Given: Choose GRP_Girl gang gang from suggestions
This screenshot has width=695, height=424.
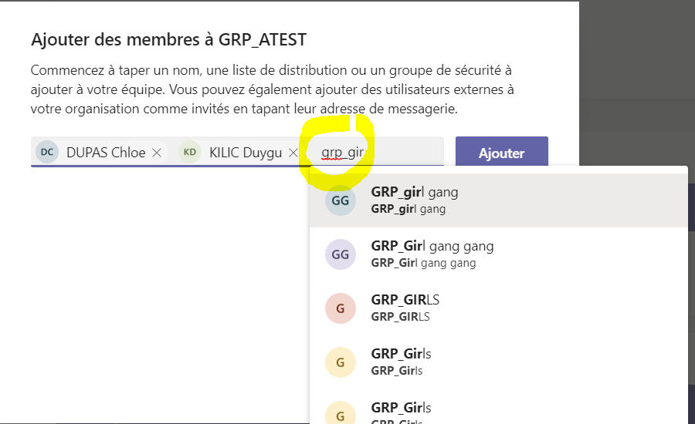Looking at the screenshot, I should pyautogui.click(x=498, y=254).
